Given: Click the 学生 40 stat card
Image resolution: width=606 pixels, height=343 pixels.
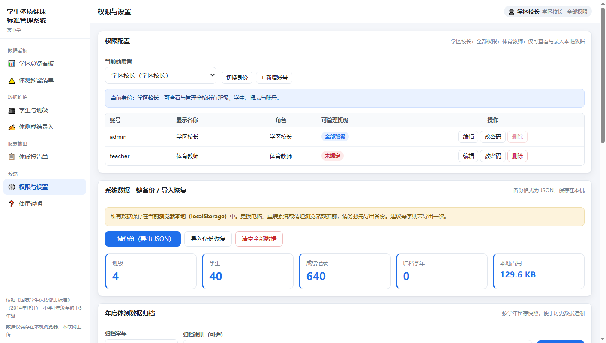Looking at the screenshot, I should click(248, 271).
